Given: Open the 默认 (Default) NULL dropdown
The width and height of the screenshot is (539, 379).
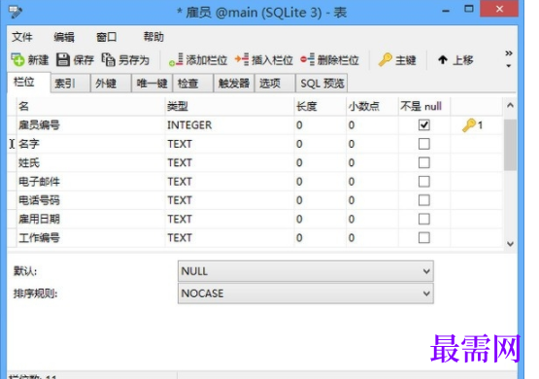Looking at the screenshot, I should (306, 271).
